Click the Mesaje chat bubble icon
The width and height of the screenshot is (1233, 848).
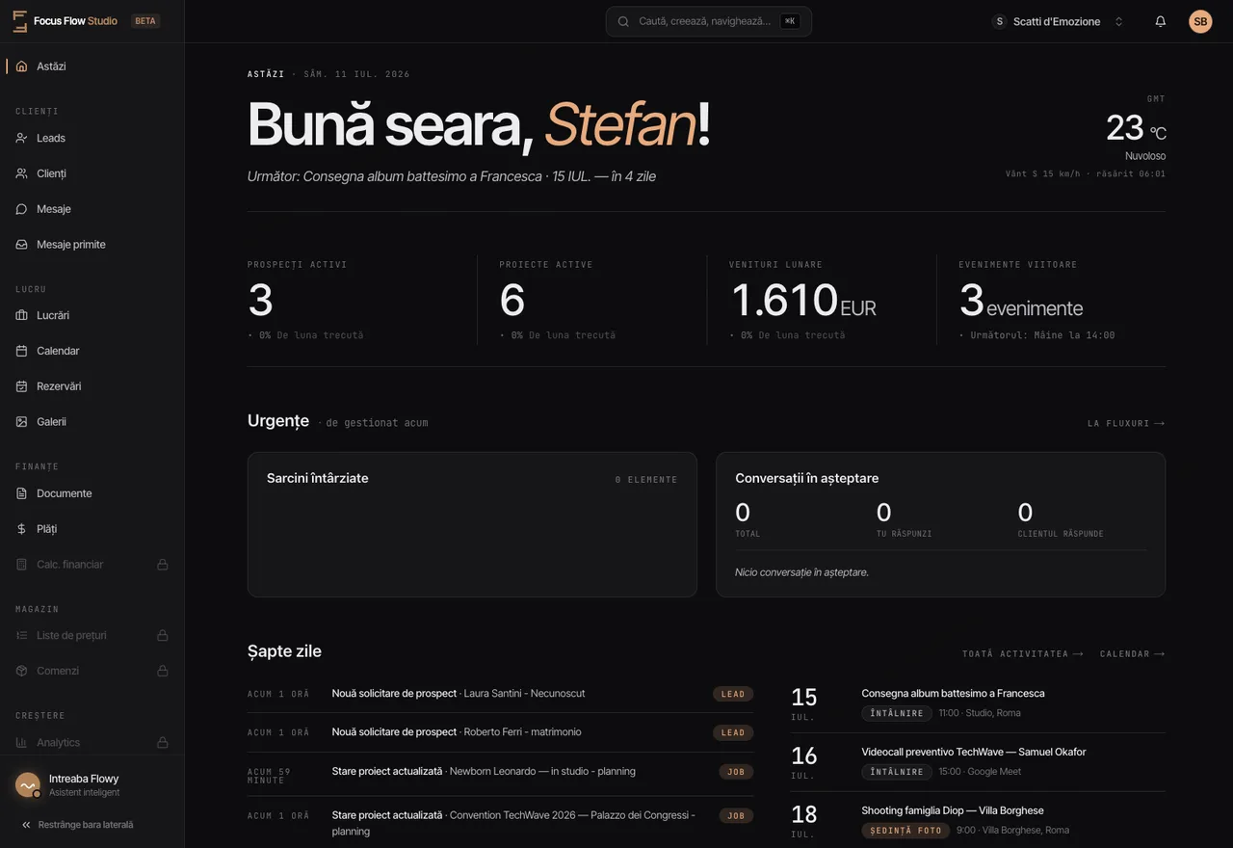point(21,209)
